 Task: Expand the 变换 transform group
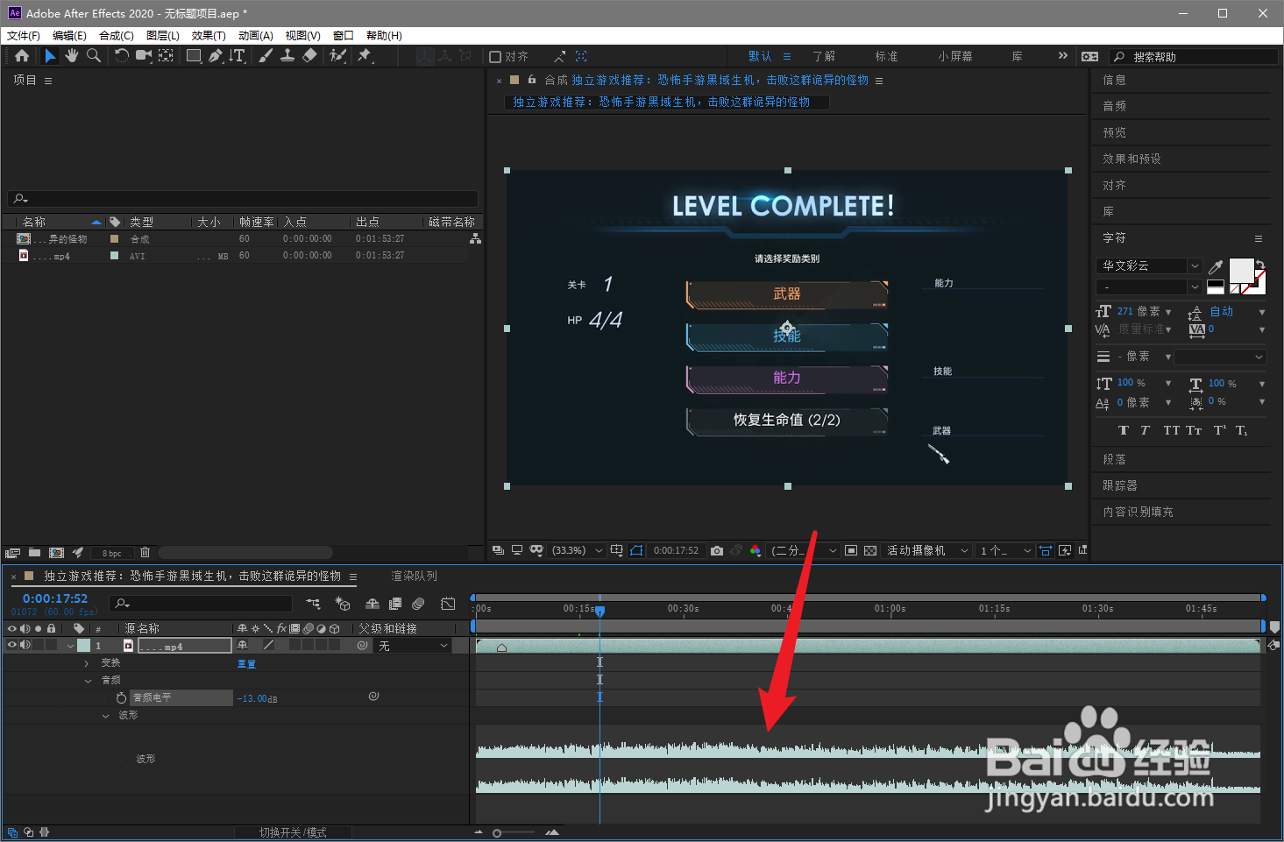tap(87, 663)
